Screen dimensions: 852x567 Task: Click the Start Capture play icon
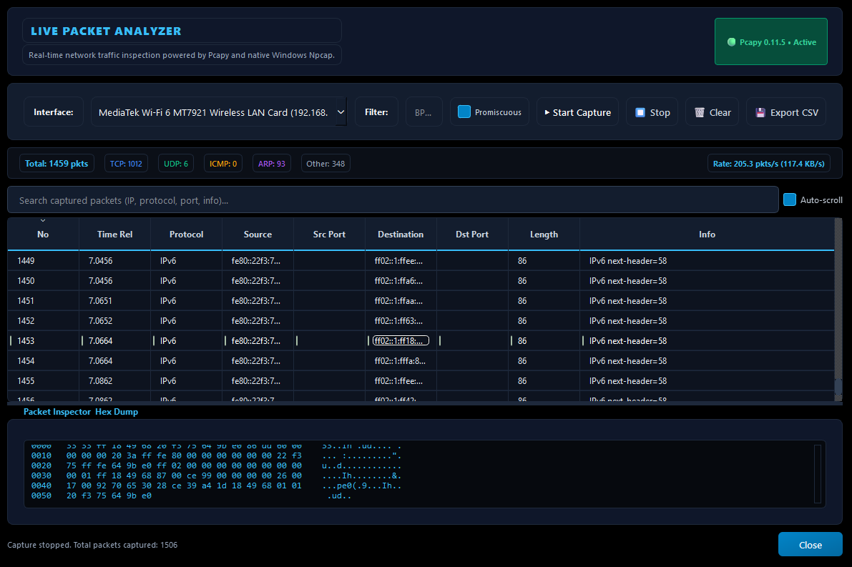[x=547, y=112]
